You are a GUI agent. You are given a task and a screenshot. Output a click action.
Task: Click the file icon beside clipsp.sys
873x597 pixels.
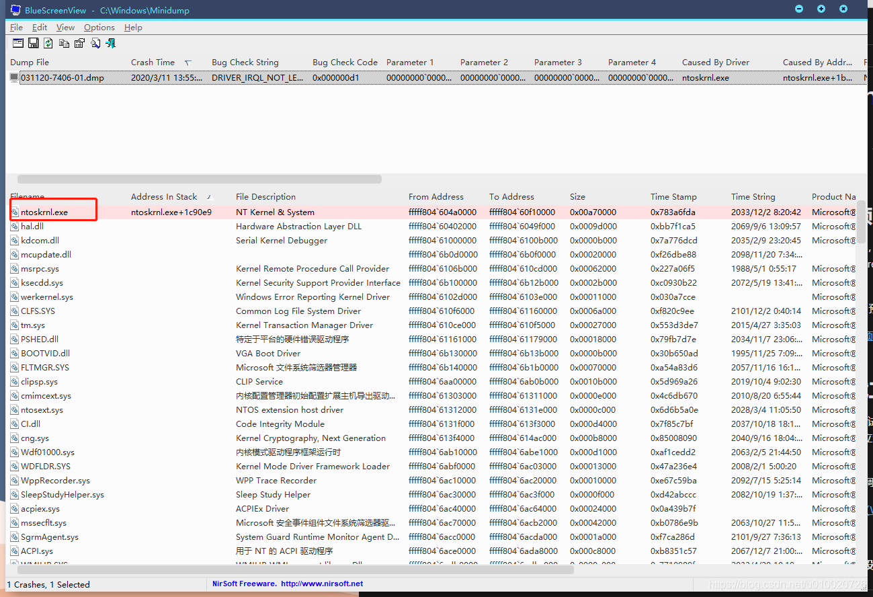15,382
